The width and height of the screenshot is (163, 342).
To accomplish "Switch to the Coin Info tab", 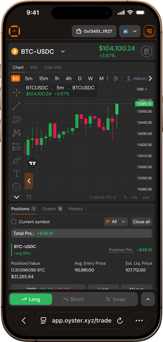I will coord(53,67).
